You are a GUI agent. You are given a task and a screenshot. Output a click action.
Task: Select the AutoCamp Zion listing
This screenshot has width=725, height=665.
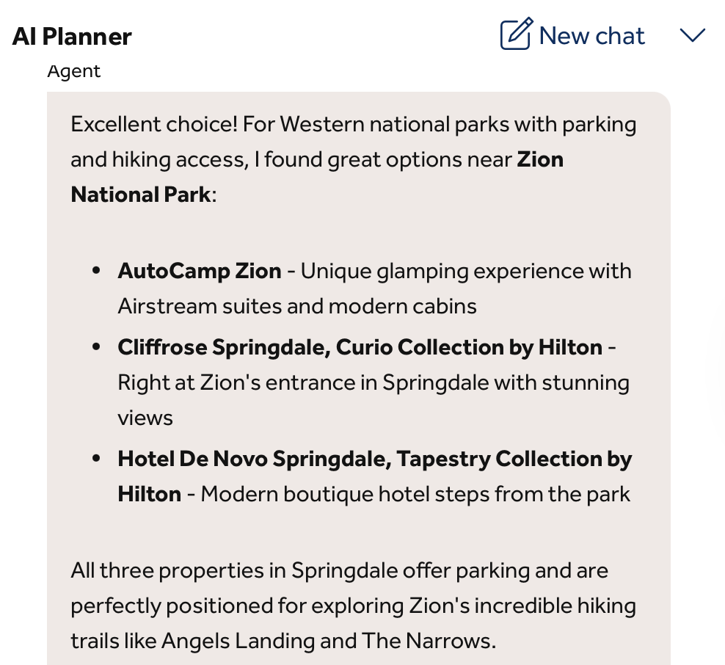point(200,270)
